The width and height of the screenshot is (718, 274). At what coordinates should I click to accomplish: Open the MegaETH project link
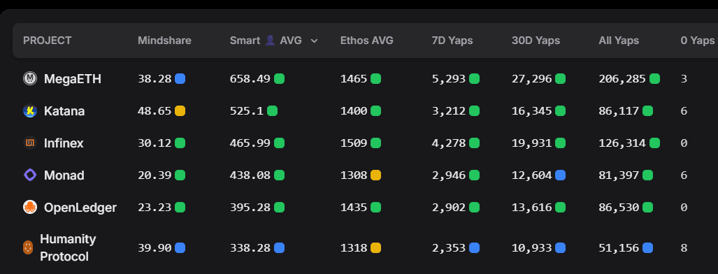[72, 79]
